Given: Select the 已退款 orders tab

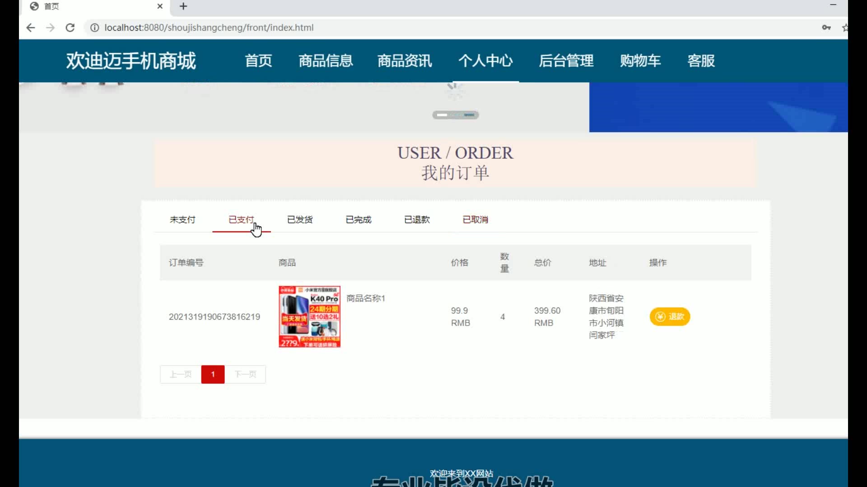Looking at the screenshot, I should (417, 220).
